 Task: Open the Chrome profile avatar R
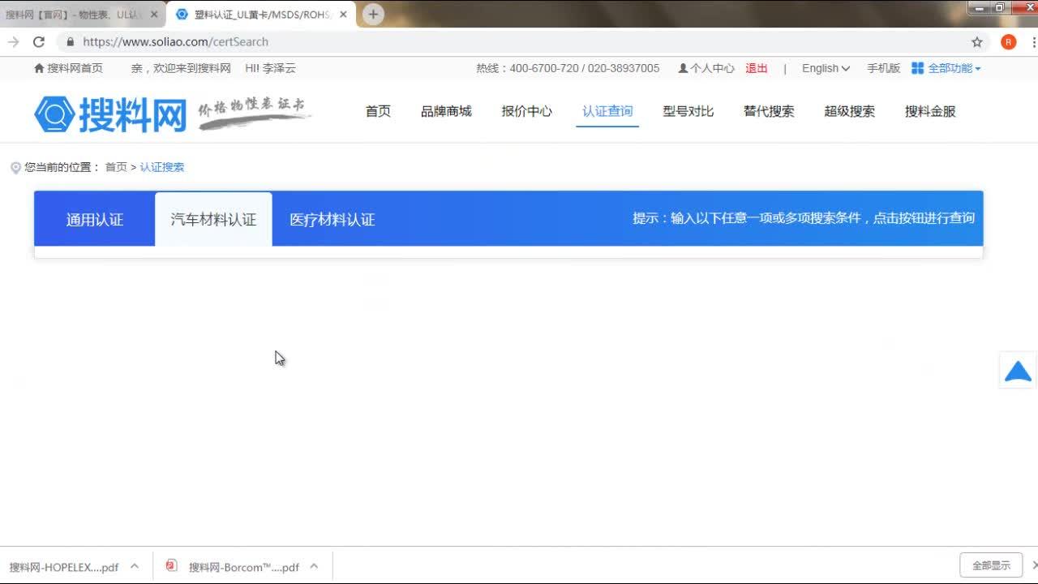click(1007, 41)
